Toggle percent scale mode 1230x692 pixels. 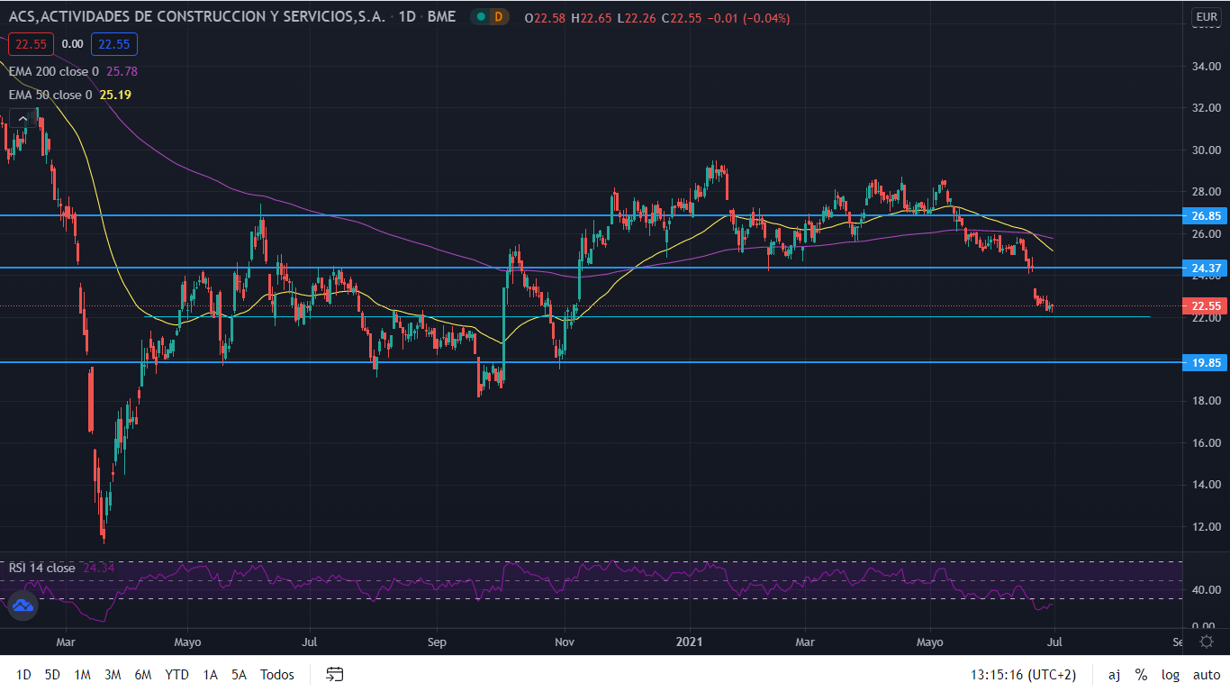1141,674
